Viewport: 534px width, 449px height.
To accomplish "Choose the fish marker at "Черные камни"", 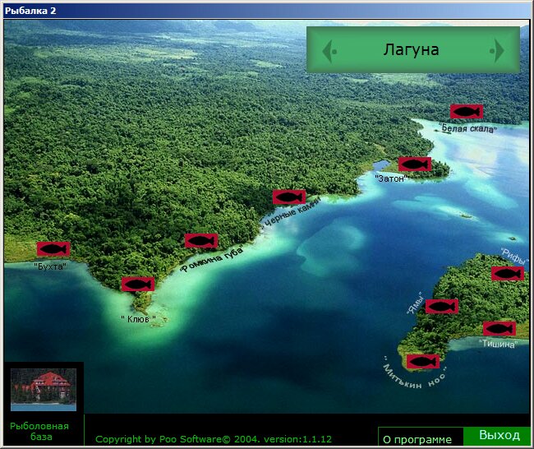I will (289, 197).
